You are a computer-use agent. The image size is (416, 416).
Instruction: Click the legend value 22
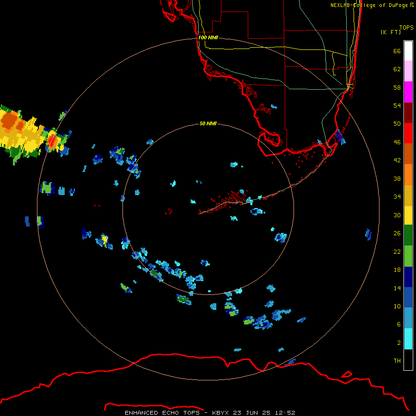pyautogui.click(x=397, y=251)
